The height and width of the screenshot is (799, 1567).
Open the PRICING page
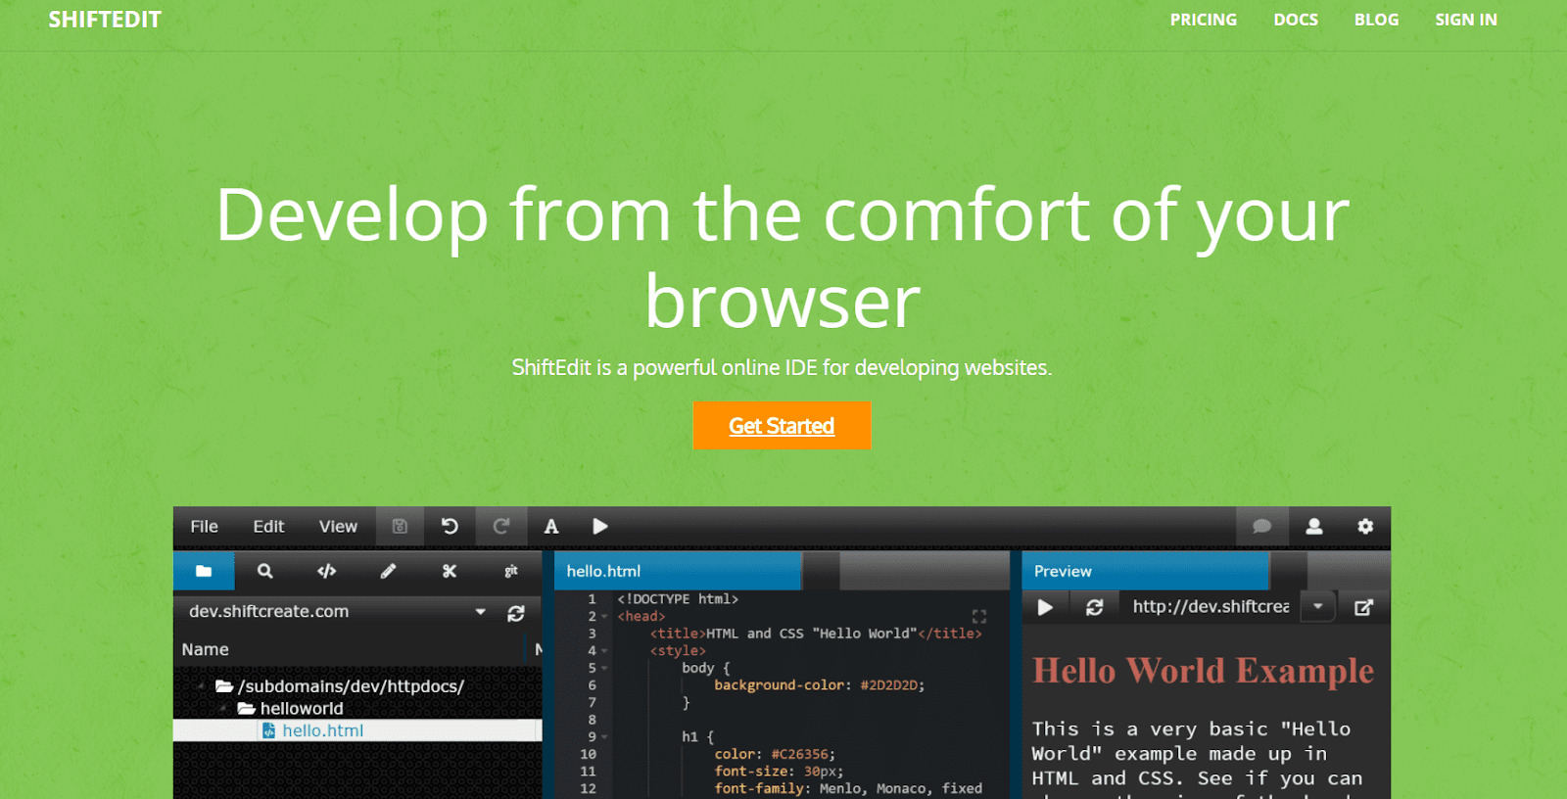[x=1203, y=20]
